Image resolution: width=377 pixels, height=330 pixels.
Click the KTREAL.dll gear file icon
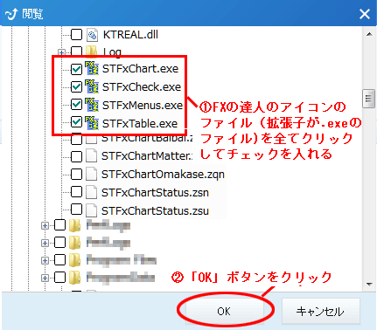(92, 35)
